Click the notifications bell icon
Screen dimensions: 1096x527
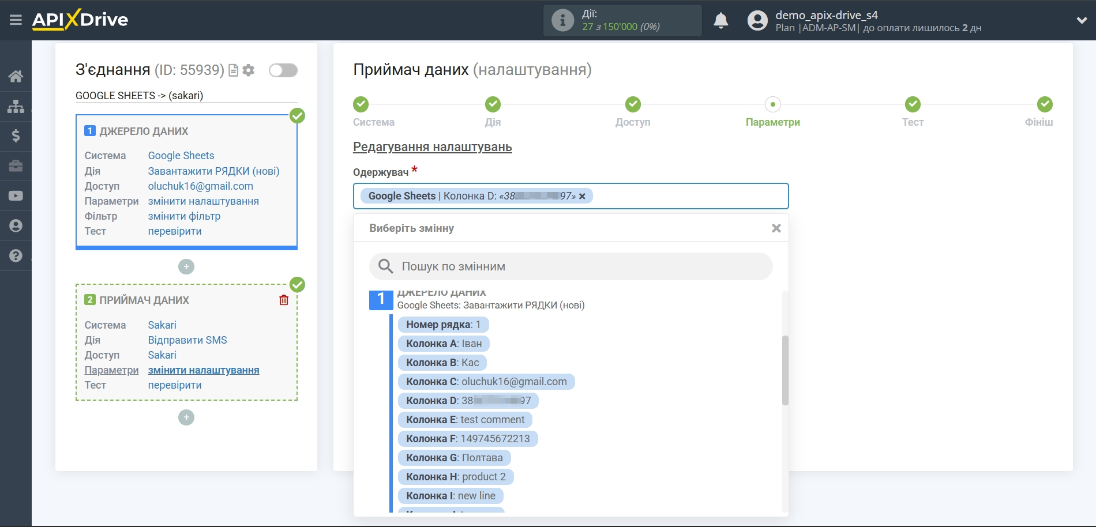pyautogui.click(x=720, y=21)
